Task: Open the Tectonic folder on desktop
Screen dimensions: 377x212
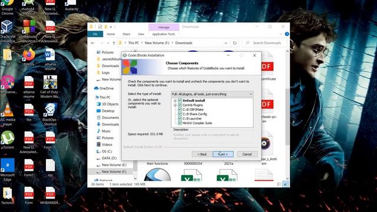Action: click(x=8, y=196)
